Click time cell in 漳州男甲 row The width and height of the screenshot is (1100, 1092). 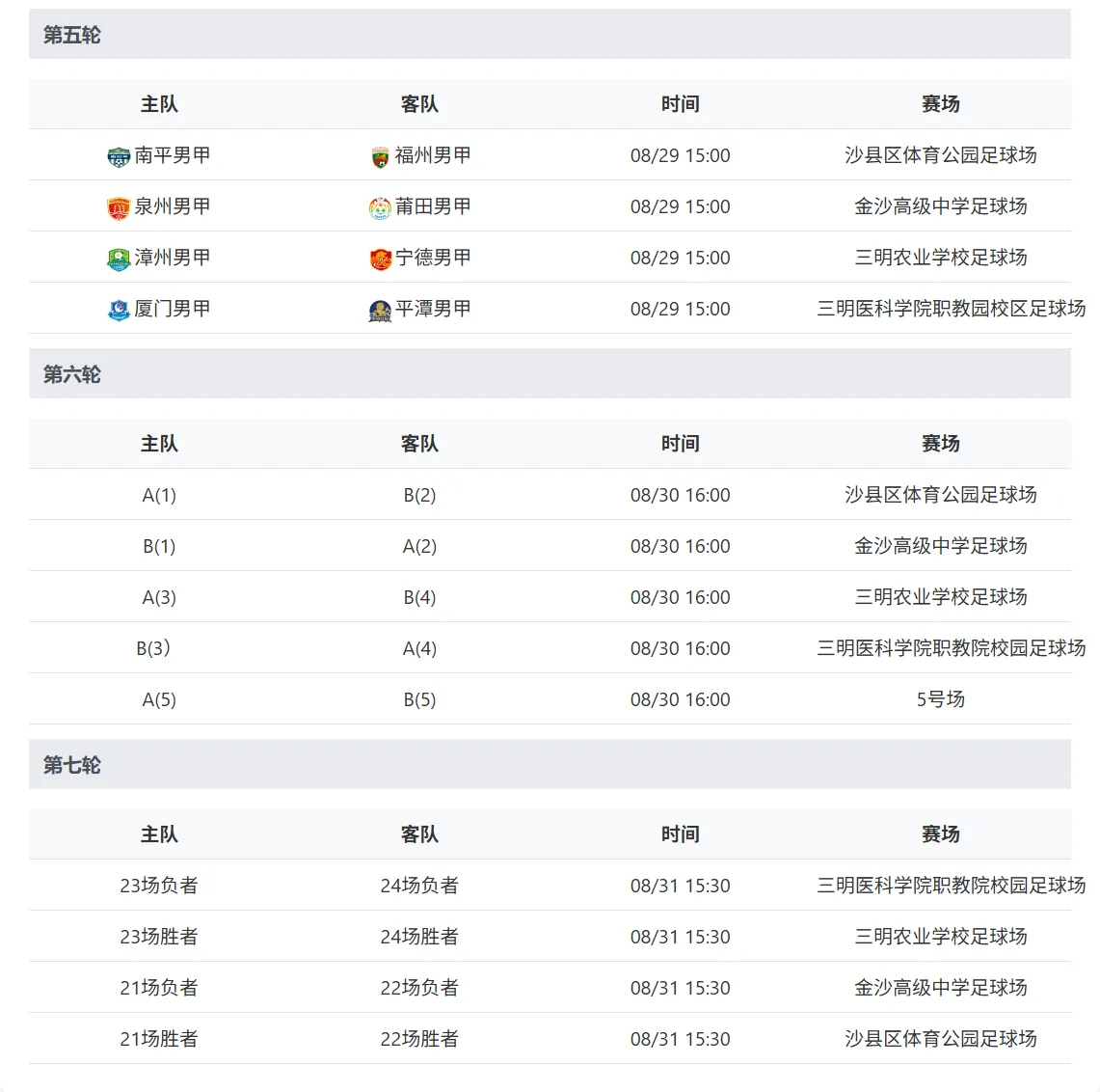[x=680, y=258]
